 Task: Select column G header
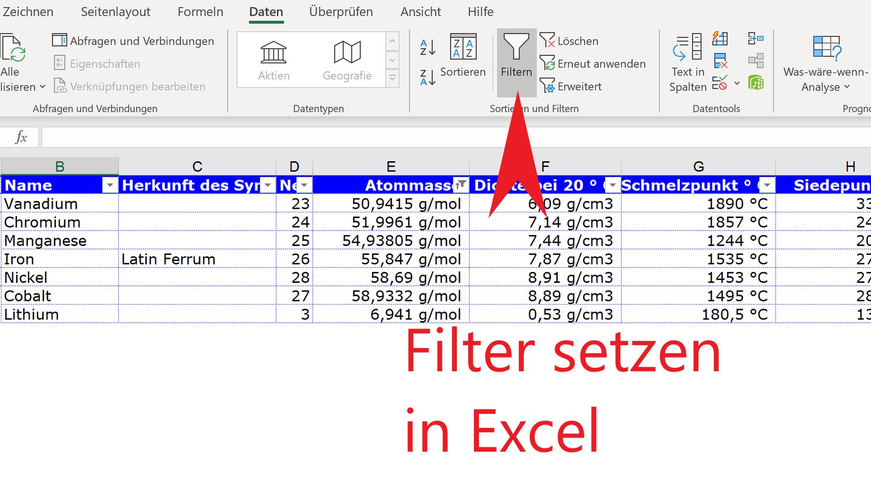(x=698, y=166)
